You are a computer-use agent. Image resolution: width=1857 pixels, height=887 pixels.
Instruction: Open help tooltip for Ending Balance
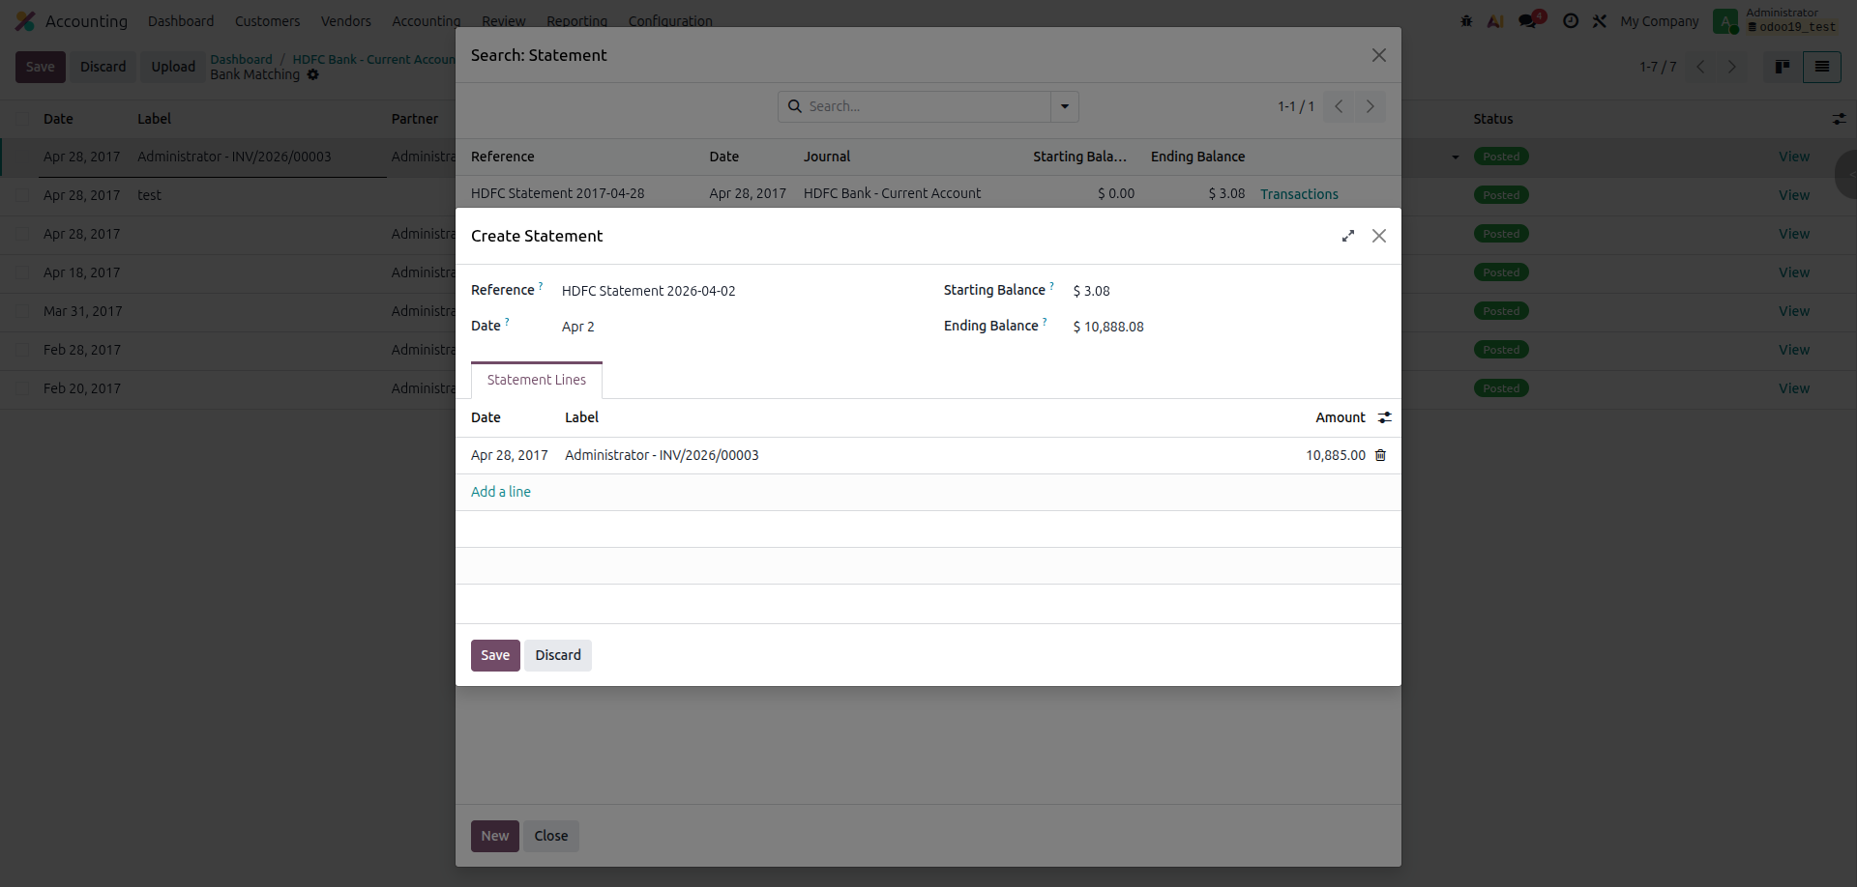coord(1045,321)
